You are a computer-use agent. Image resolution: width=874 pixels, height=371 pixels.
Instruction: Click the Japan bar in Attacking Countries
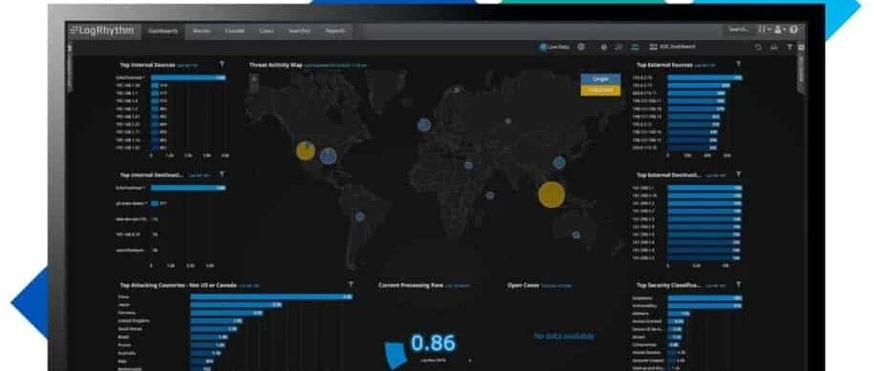(x=236, y=305)
